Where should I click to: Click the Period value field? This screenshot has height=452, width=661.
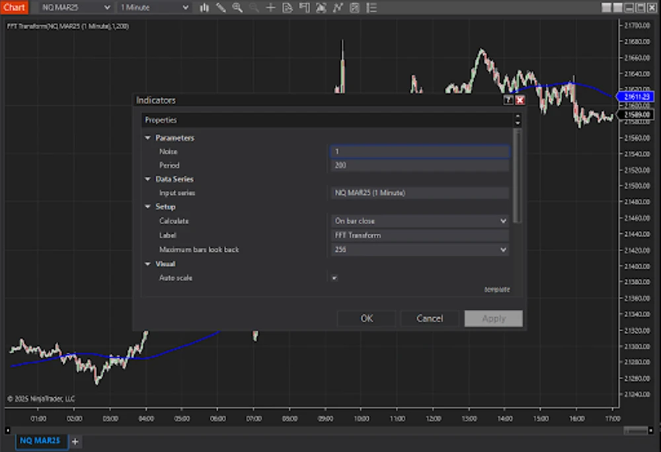pyautogui.click(x=420, y=166)
